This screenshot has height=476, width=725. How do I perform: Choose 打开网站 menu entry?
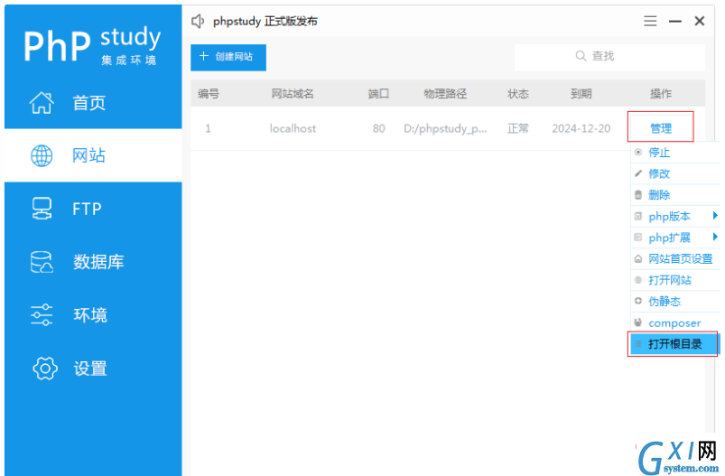point(675,280)
